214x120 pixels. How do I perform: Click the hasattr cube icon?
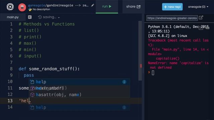pyautogui.click(x=32, y=95)
